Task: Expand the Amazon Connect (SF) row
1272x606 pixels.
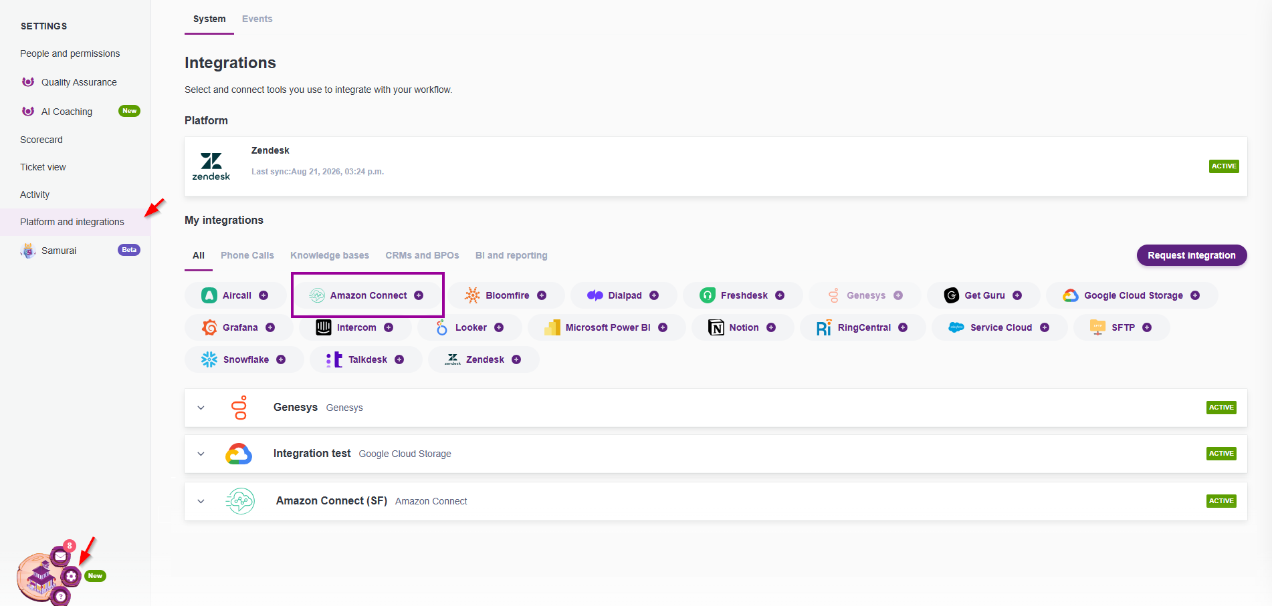Action: [x=201, y=501]
